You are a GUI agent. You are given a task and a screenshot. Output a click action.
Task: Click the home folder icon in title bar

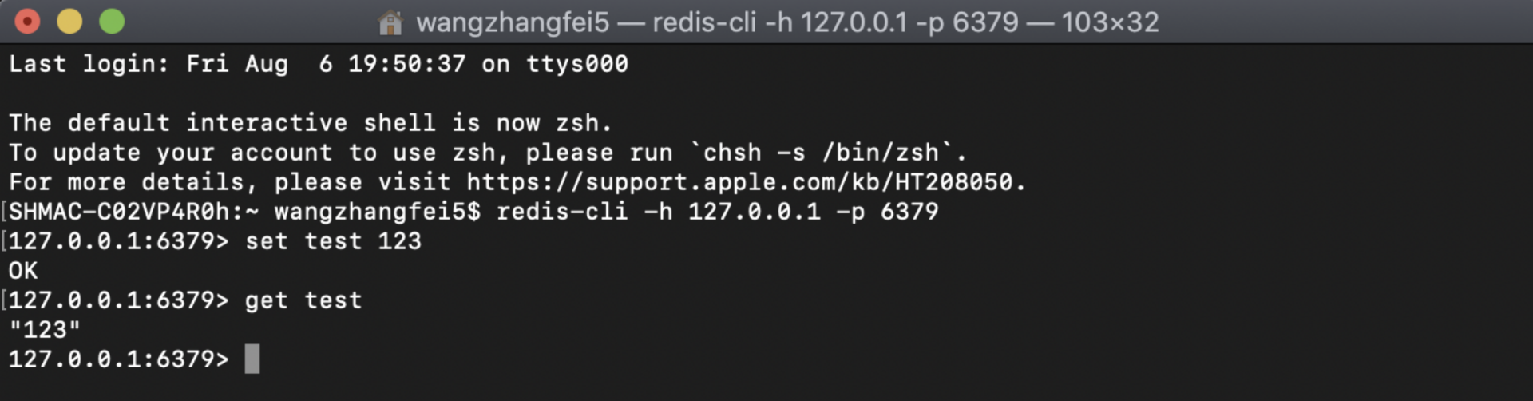click(390, 22)
